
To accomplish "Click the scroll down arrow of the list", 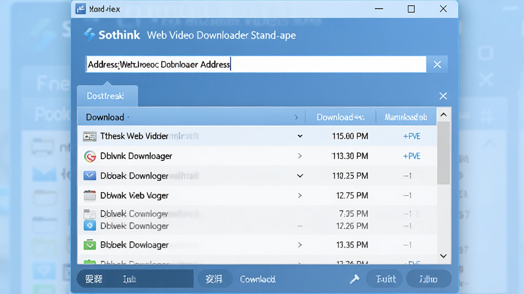I will pos(444,256).
